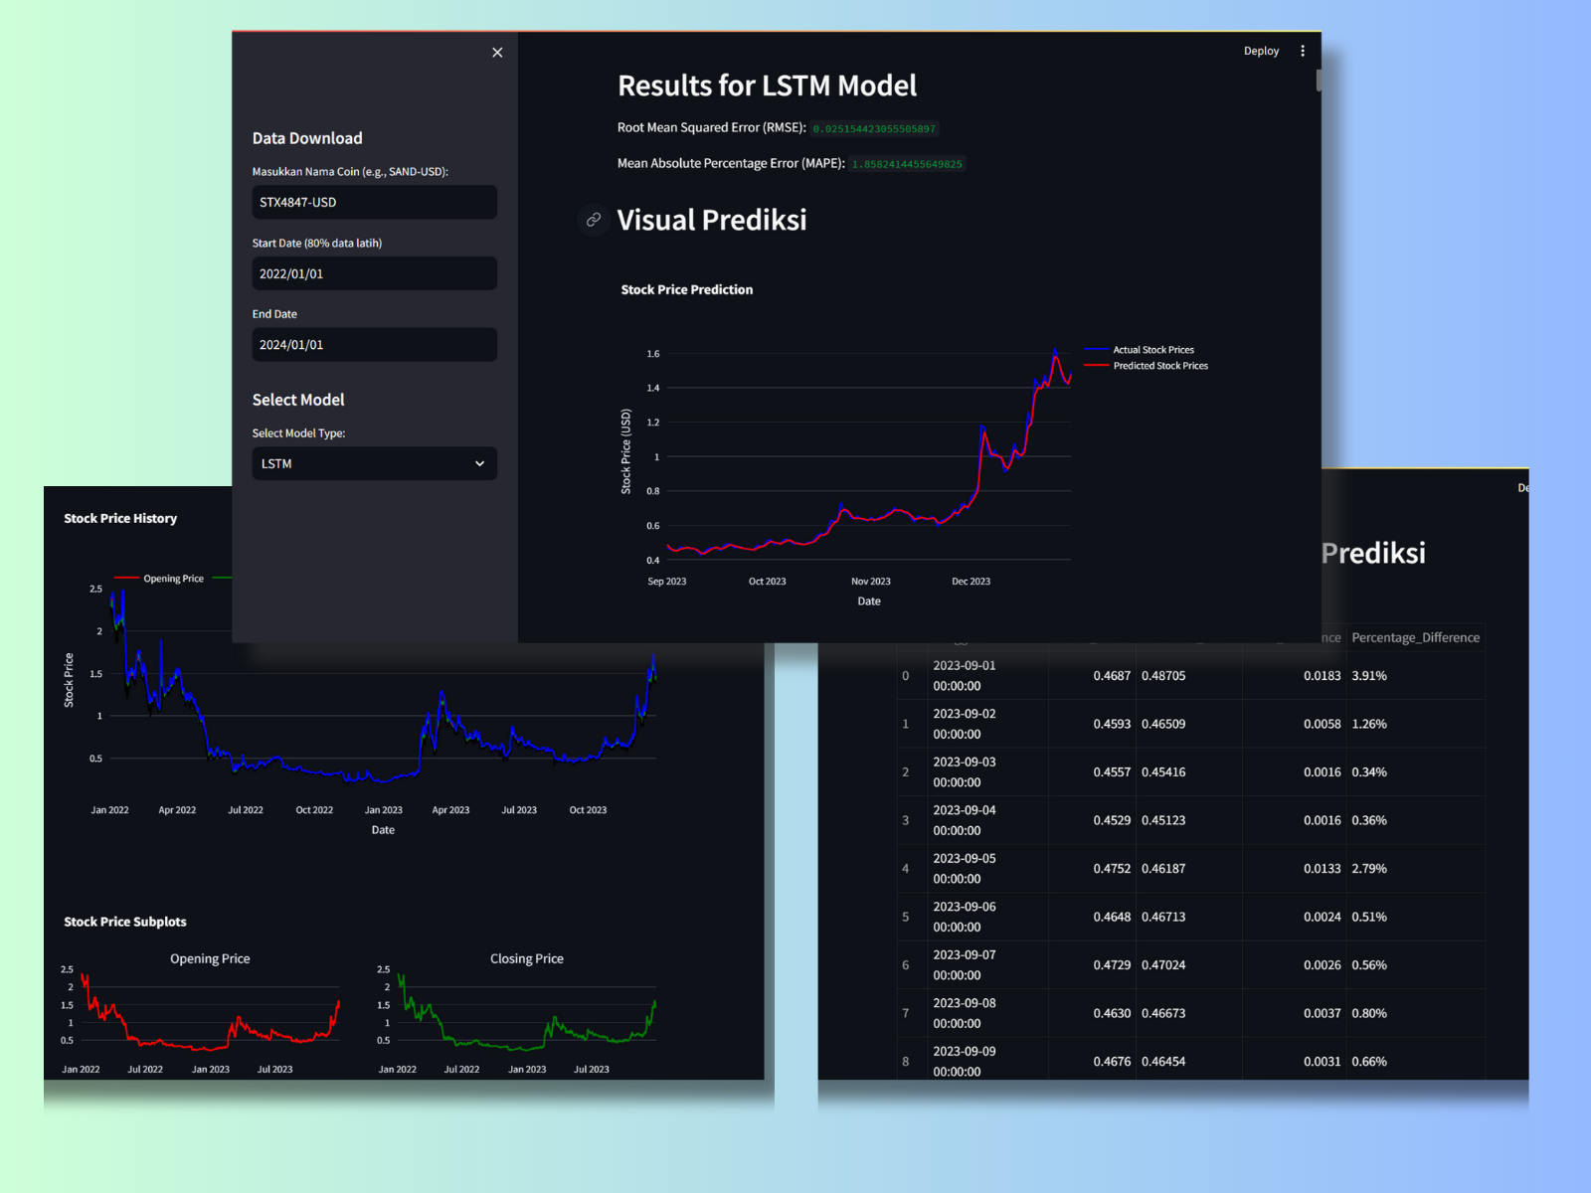Click the Results for LSTM Model heading

[x=767, y=85]
